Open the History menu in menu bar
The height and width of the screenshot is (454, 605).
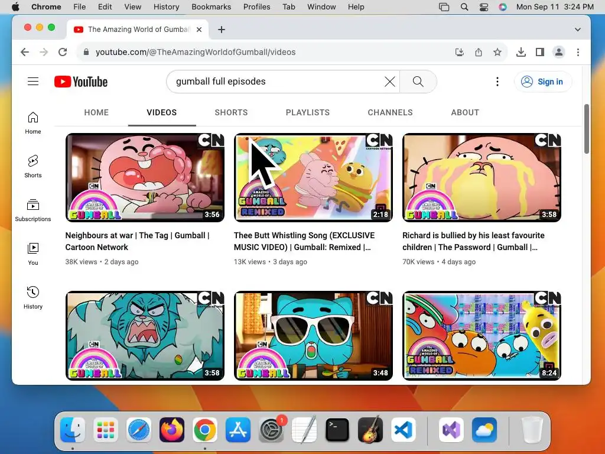click(x=166, y=7)
